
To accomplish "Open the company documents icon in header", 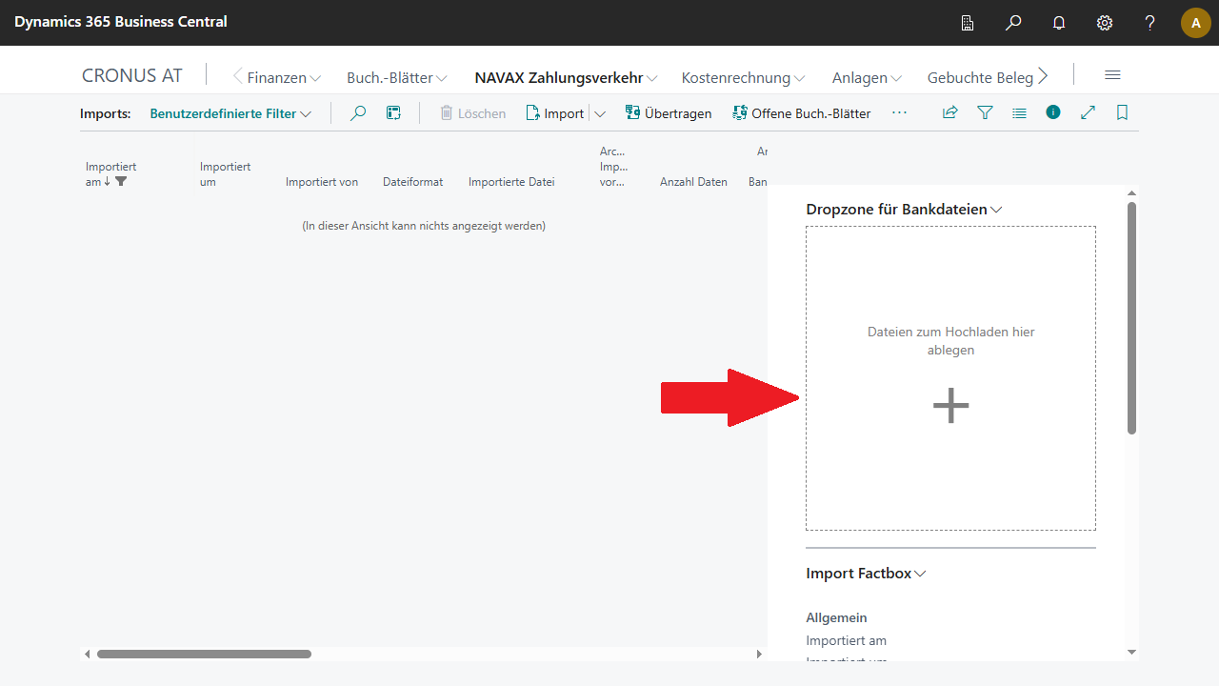I will 968,23.
